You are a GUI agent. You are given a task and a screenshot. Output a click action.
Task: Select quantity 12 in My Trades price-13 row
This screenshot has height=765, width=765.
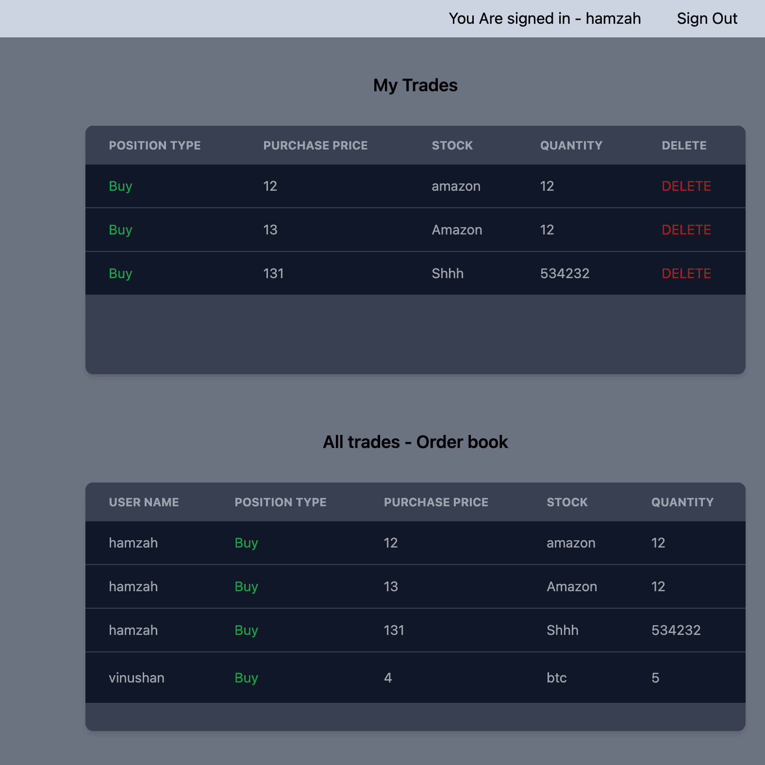tap(547, 230)
